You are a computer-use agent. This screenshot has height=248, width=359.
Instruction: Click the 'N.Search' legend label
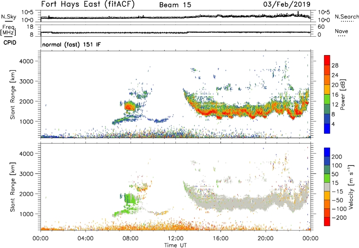click(x=346, y=17)
